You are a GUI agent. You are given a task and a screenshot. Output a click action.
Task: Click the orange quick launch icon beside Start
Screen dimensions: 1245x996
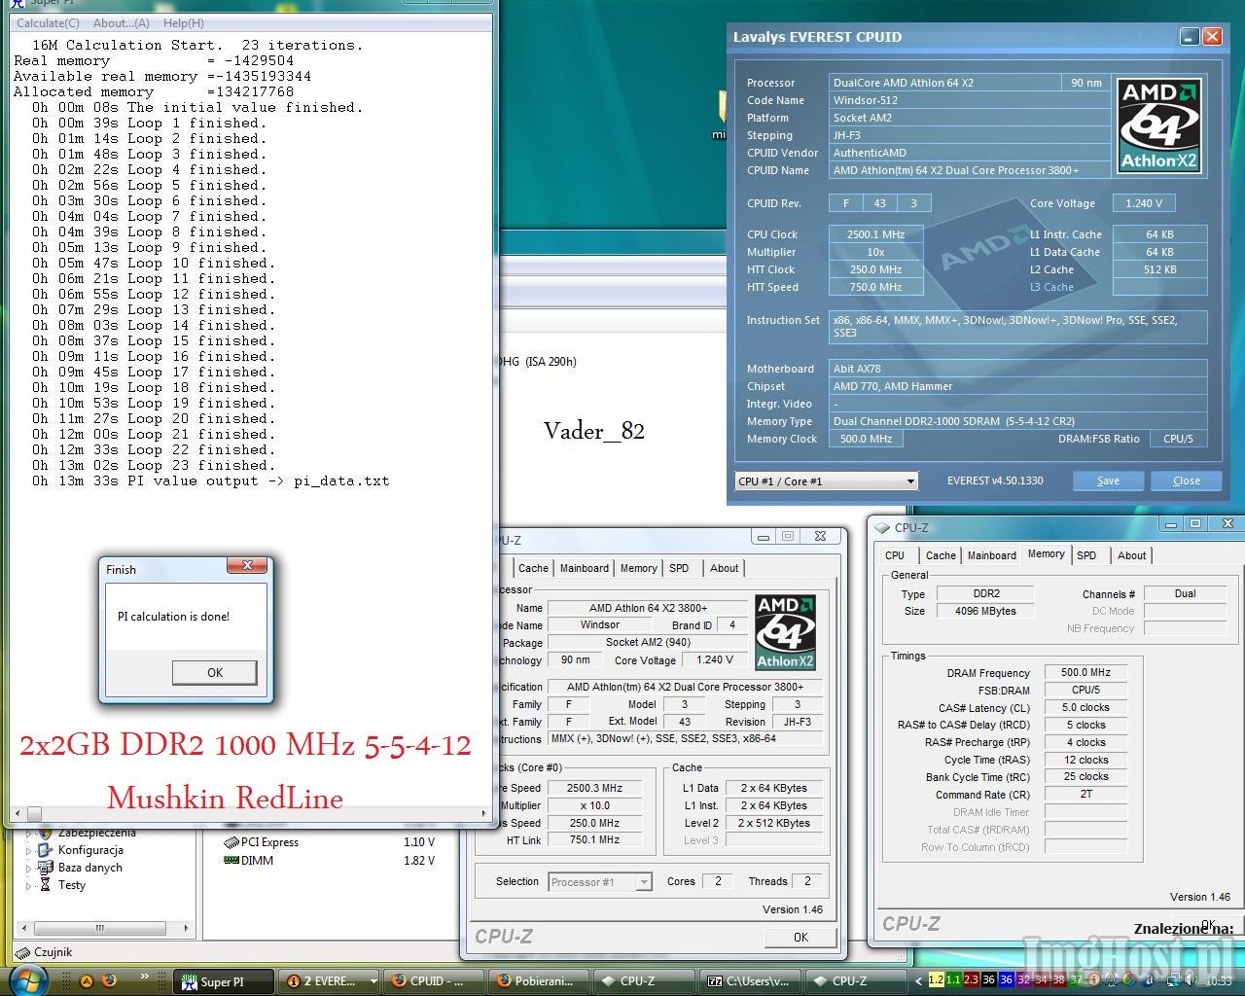pyautogui.click(x=86, y=981)
